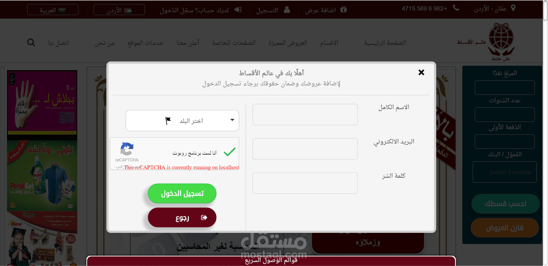This screenshot has height=266, width=548.
Task: Click the الاسم الكامل input field
Action: tap(305, 114)
